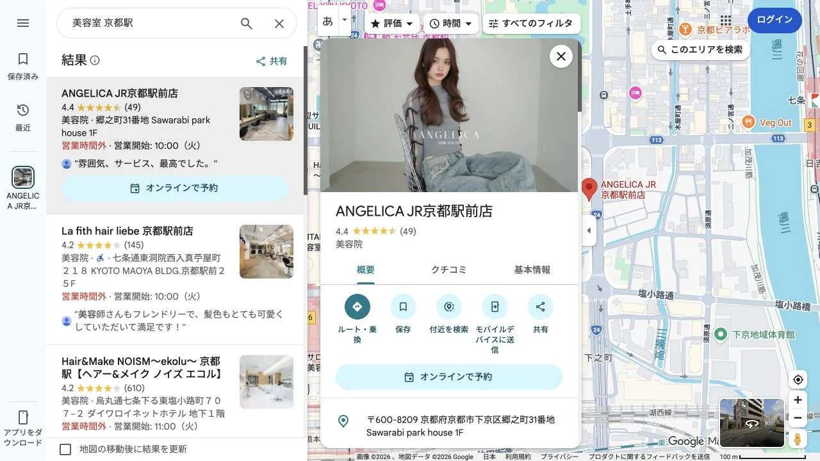Open the Google apps grid icon
This screenshot has width=820, height=461.
click(725, 20)
